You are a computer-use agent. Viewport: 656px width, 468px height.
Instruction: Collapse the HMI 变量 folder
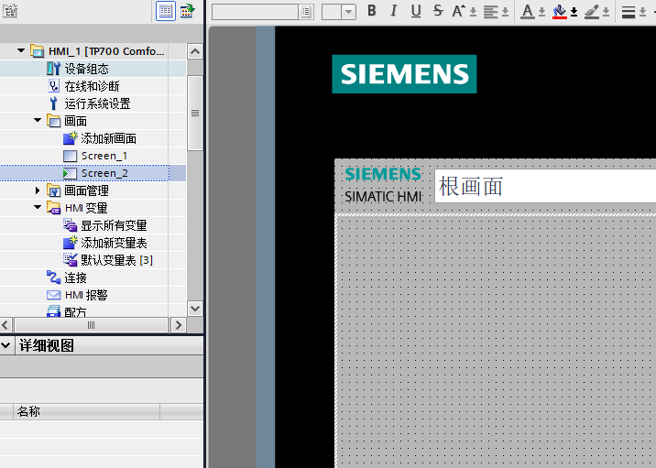coord(38,208)
